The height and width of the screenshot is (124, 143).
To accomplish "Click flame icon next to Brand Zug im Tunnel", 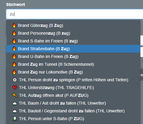I will 14,64.
